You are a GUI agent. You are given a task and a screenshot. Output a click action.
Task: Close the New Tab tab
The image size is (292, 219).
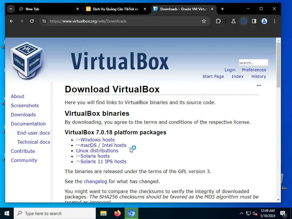tap(78, 9)
